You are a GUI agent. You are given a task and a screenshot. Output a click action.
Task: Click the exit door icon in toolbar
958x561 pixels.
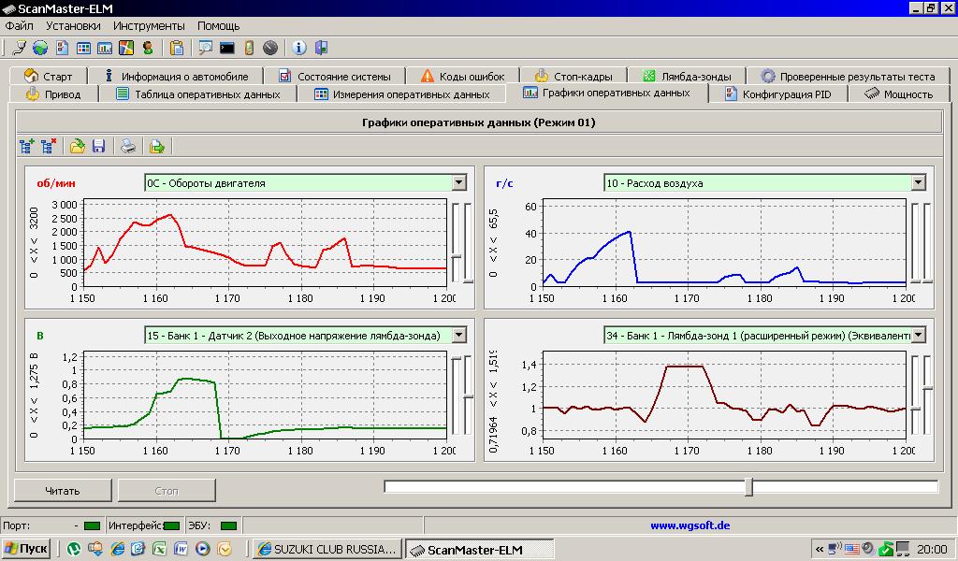pos(321,48)
